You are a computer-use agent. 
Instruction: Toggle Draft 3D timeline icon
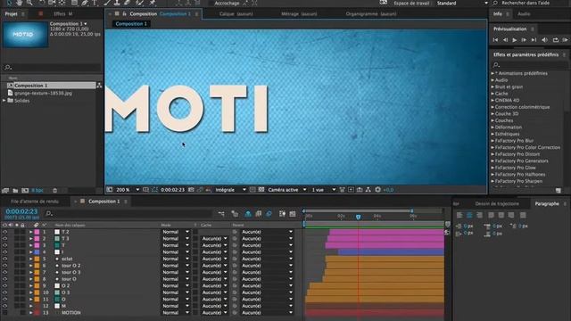point(235,214)
